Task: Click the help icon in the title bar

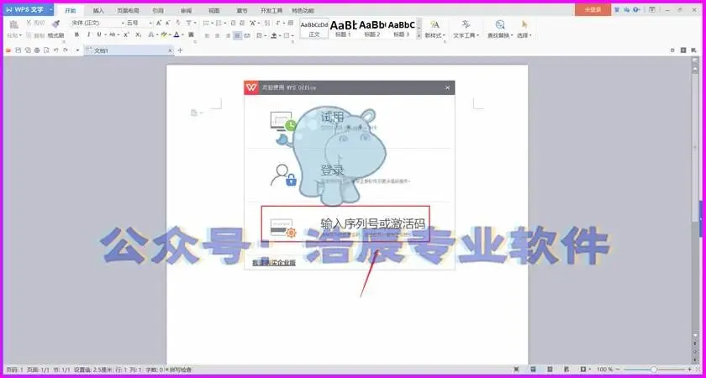Action: click(636, 9)
